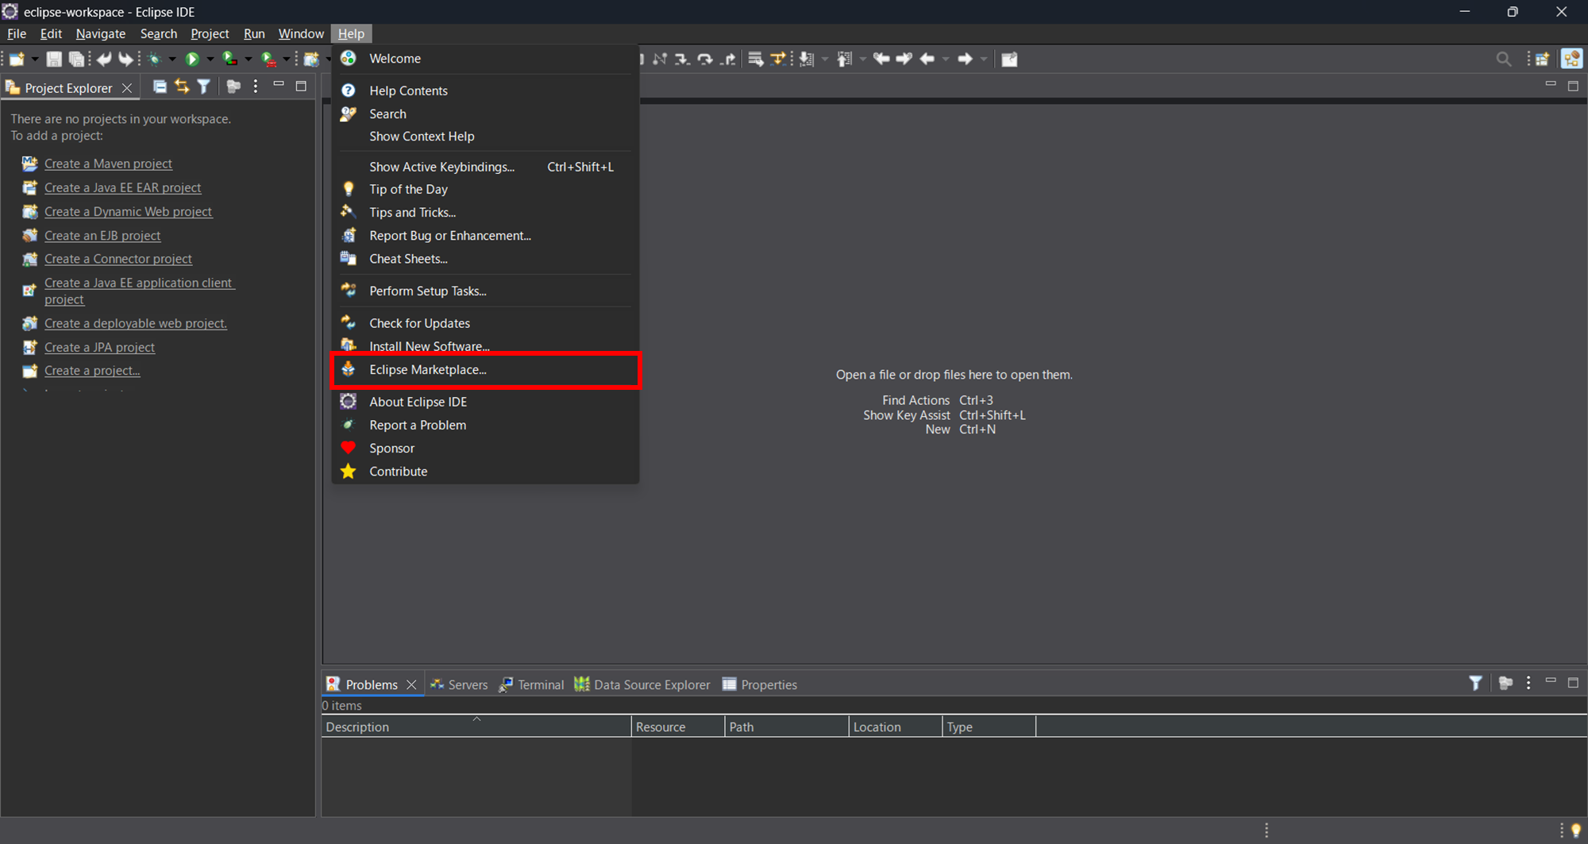Click the toolbar search magnifier icon

1503,59
